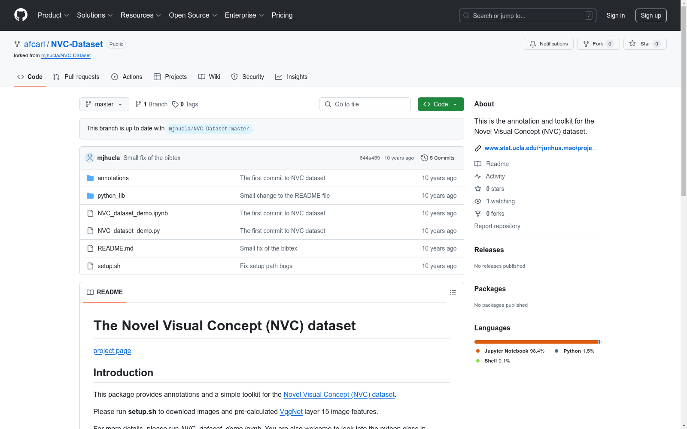Switch to the Code tab
The height and width of the screenshot is (429, 687).
click(x=30, y=77)
